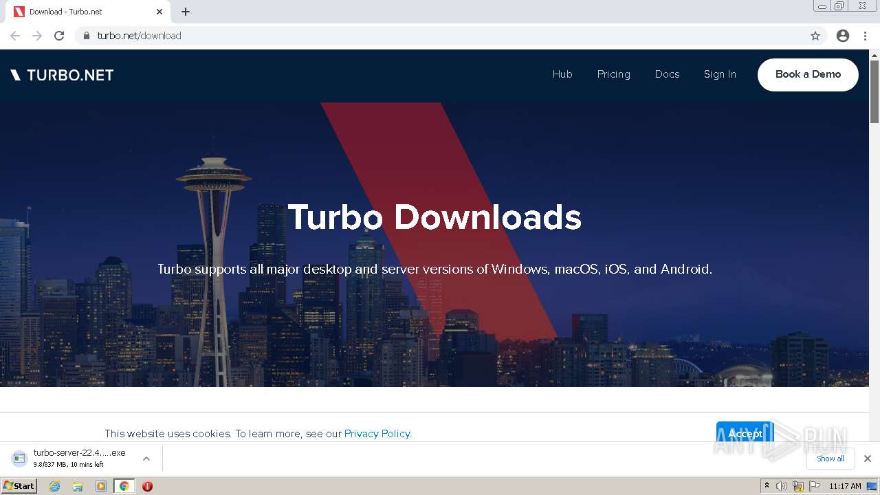
Task: Click the red Opera taskbar icon
Action: coord(147,486)
